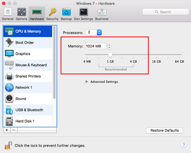Select Shared Printers item
This screenshot has width=191, height=153.
[28, 76]
